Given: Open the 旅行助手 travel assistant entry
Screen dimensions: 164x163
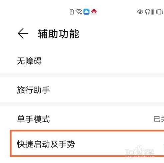Looking at the screenshot, I should pos(82,90).
